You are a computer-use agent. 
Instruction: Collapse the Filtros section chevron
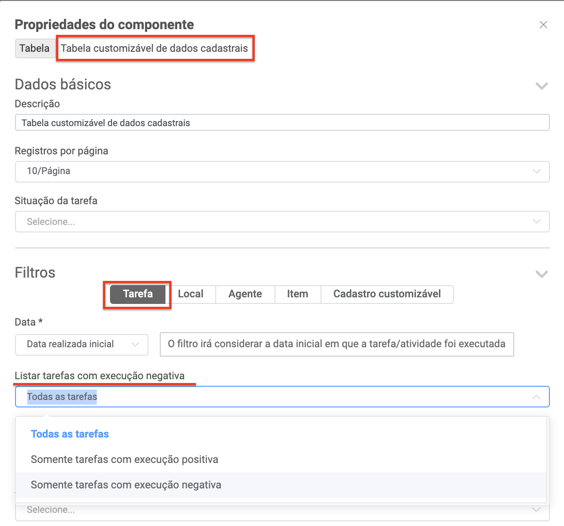click(x=542, y=274)
